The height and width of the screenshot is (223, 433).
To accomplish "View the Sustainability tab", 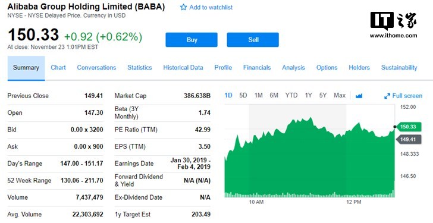I will click(x=399, y=68).
